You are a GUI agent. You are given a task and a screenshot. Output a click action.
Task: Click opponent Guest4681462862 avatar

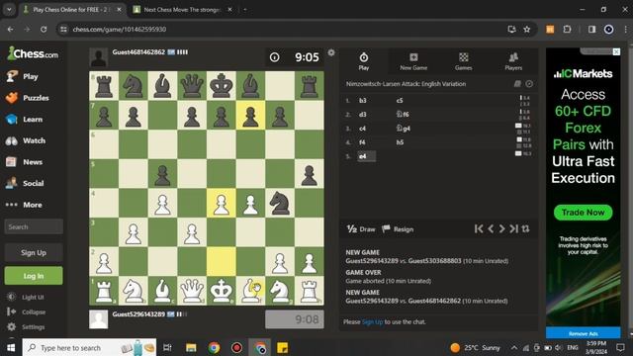tap(99, 57)
